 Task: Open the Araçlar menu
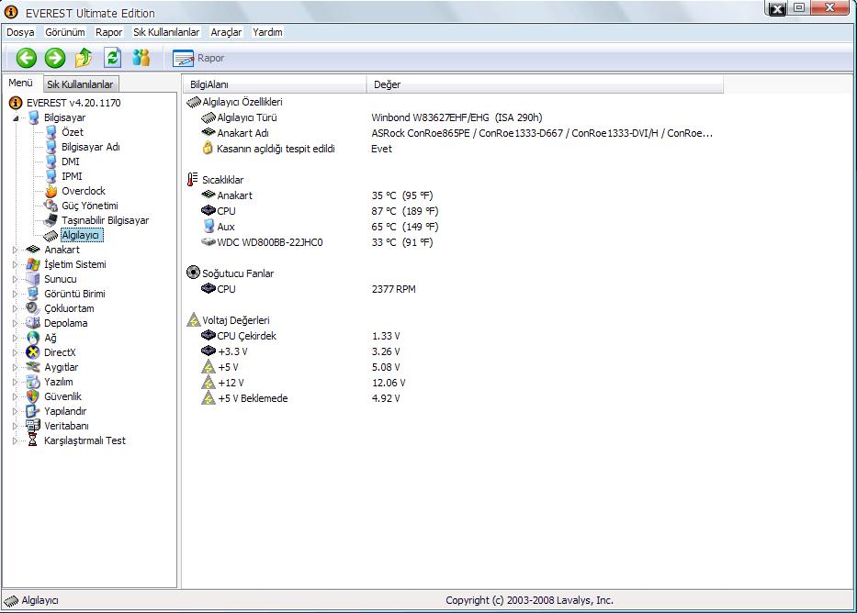(226, 32)
